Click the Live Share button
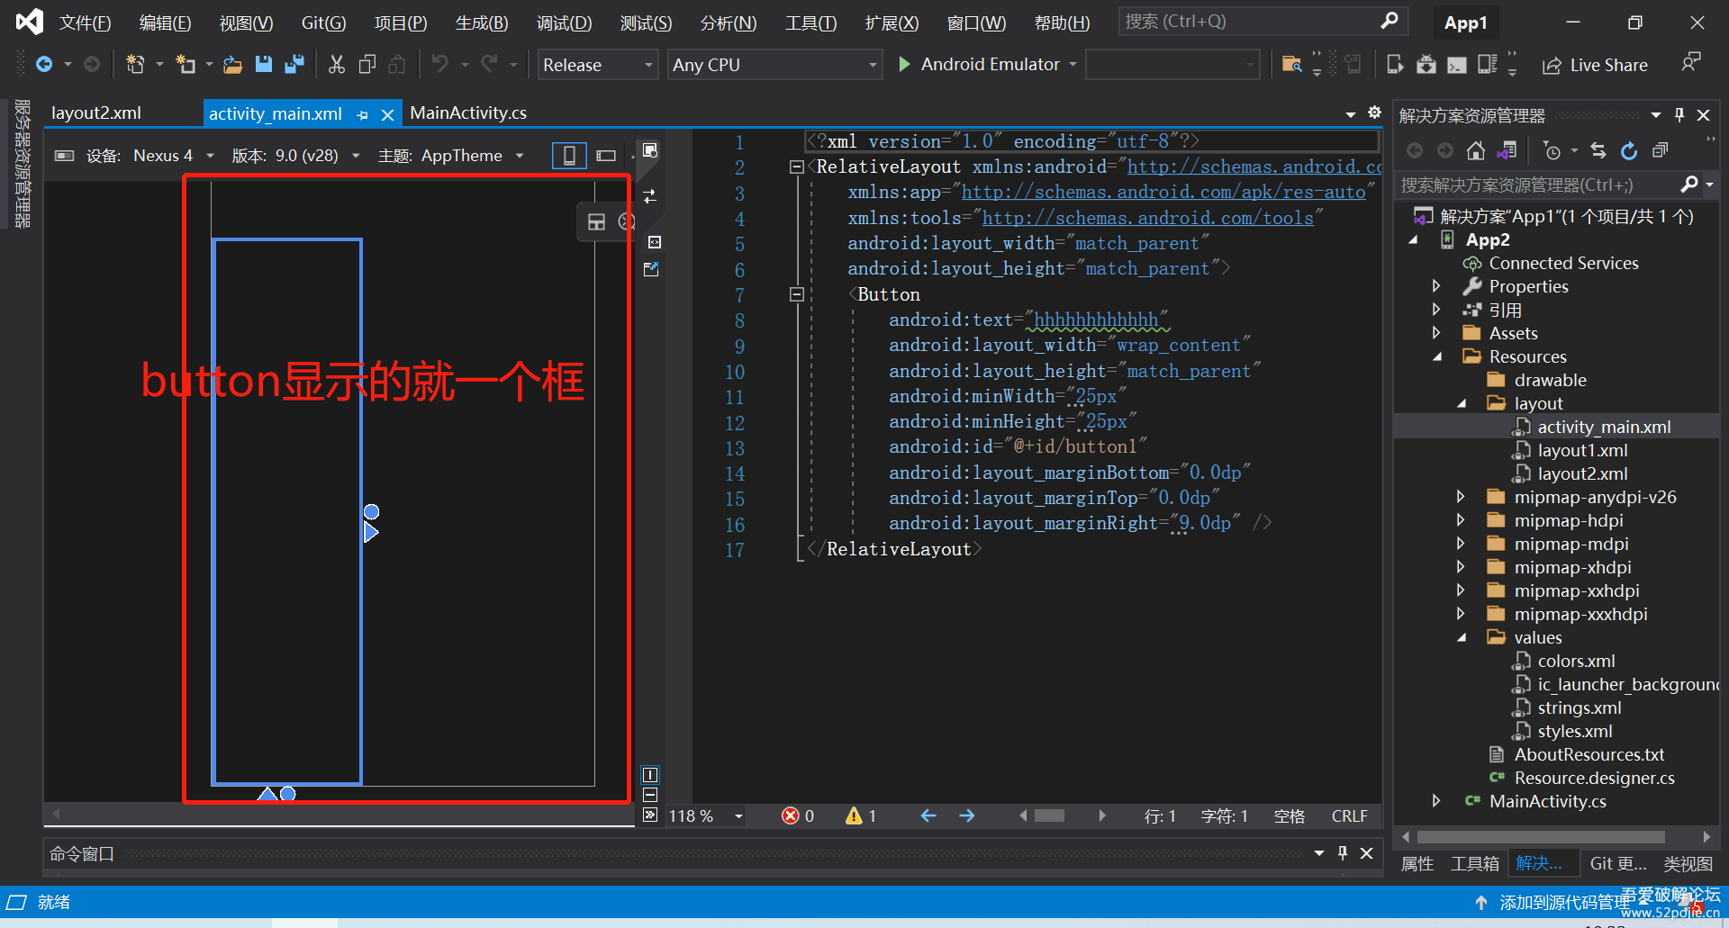1729x928 pixels. [x=1595, y=65]
